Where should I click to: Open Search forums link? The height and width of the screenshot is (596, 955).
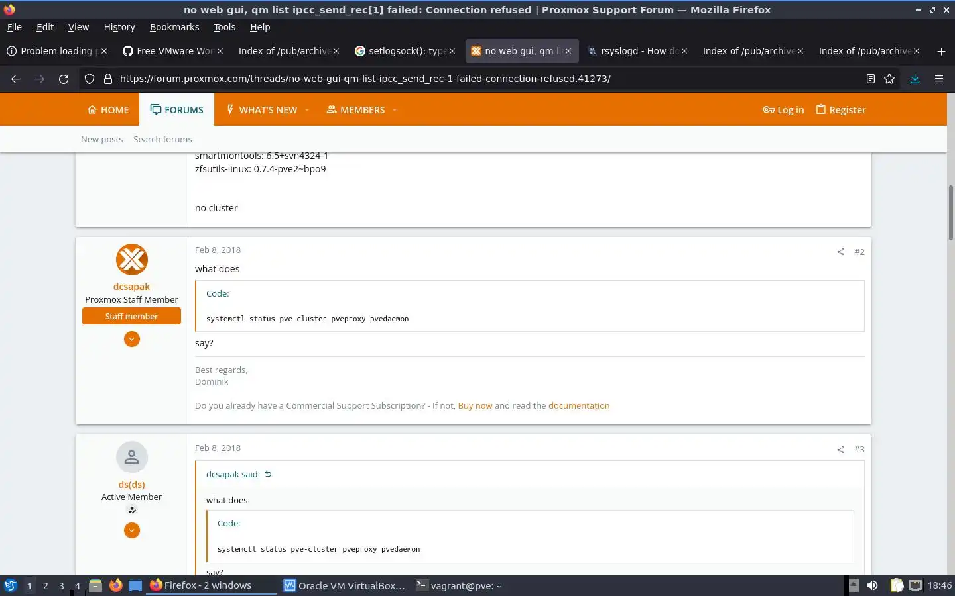(162, 139)
